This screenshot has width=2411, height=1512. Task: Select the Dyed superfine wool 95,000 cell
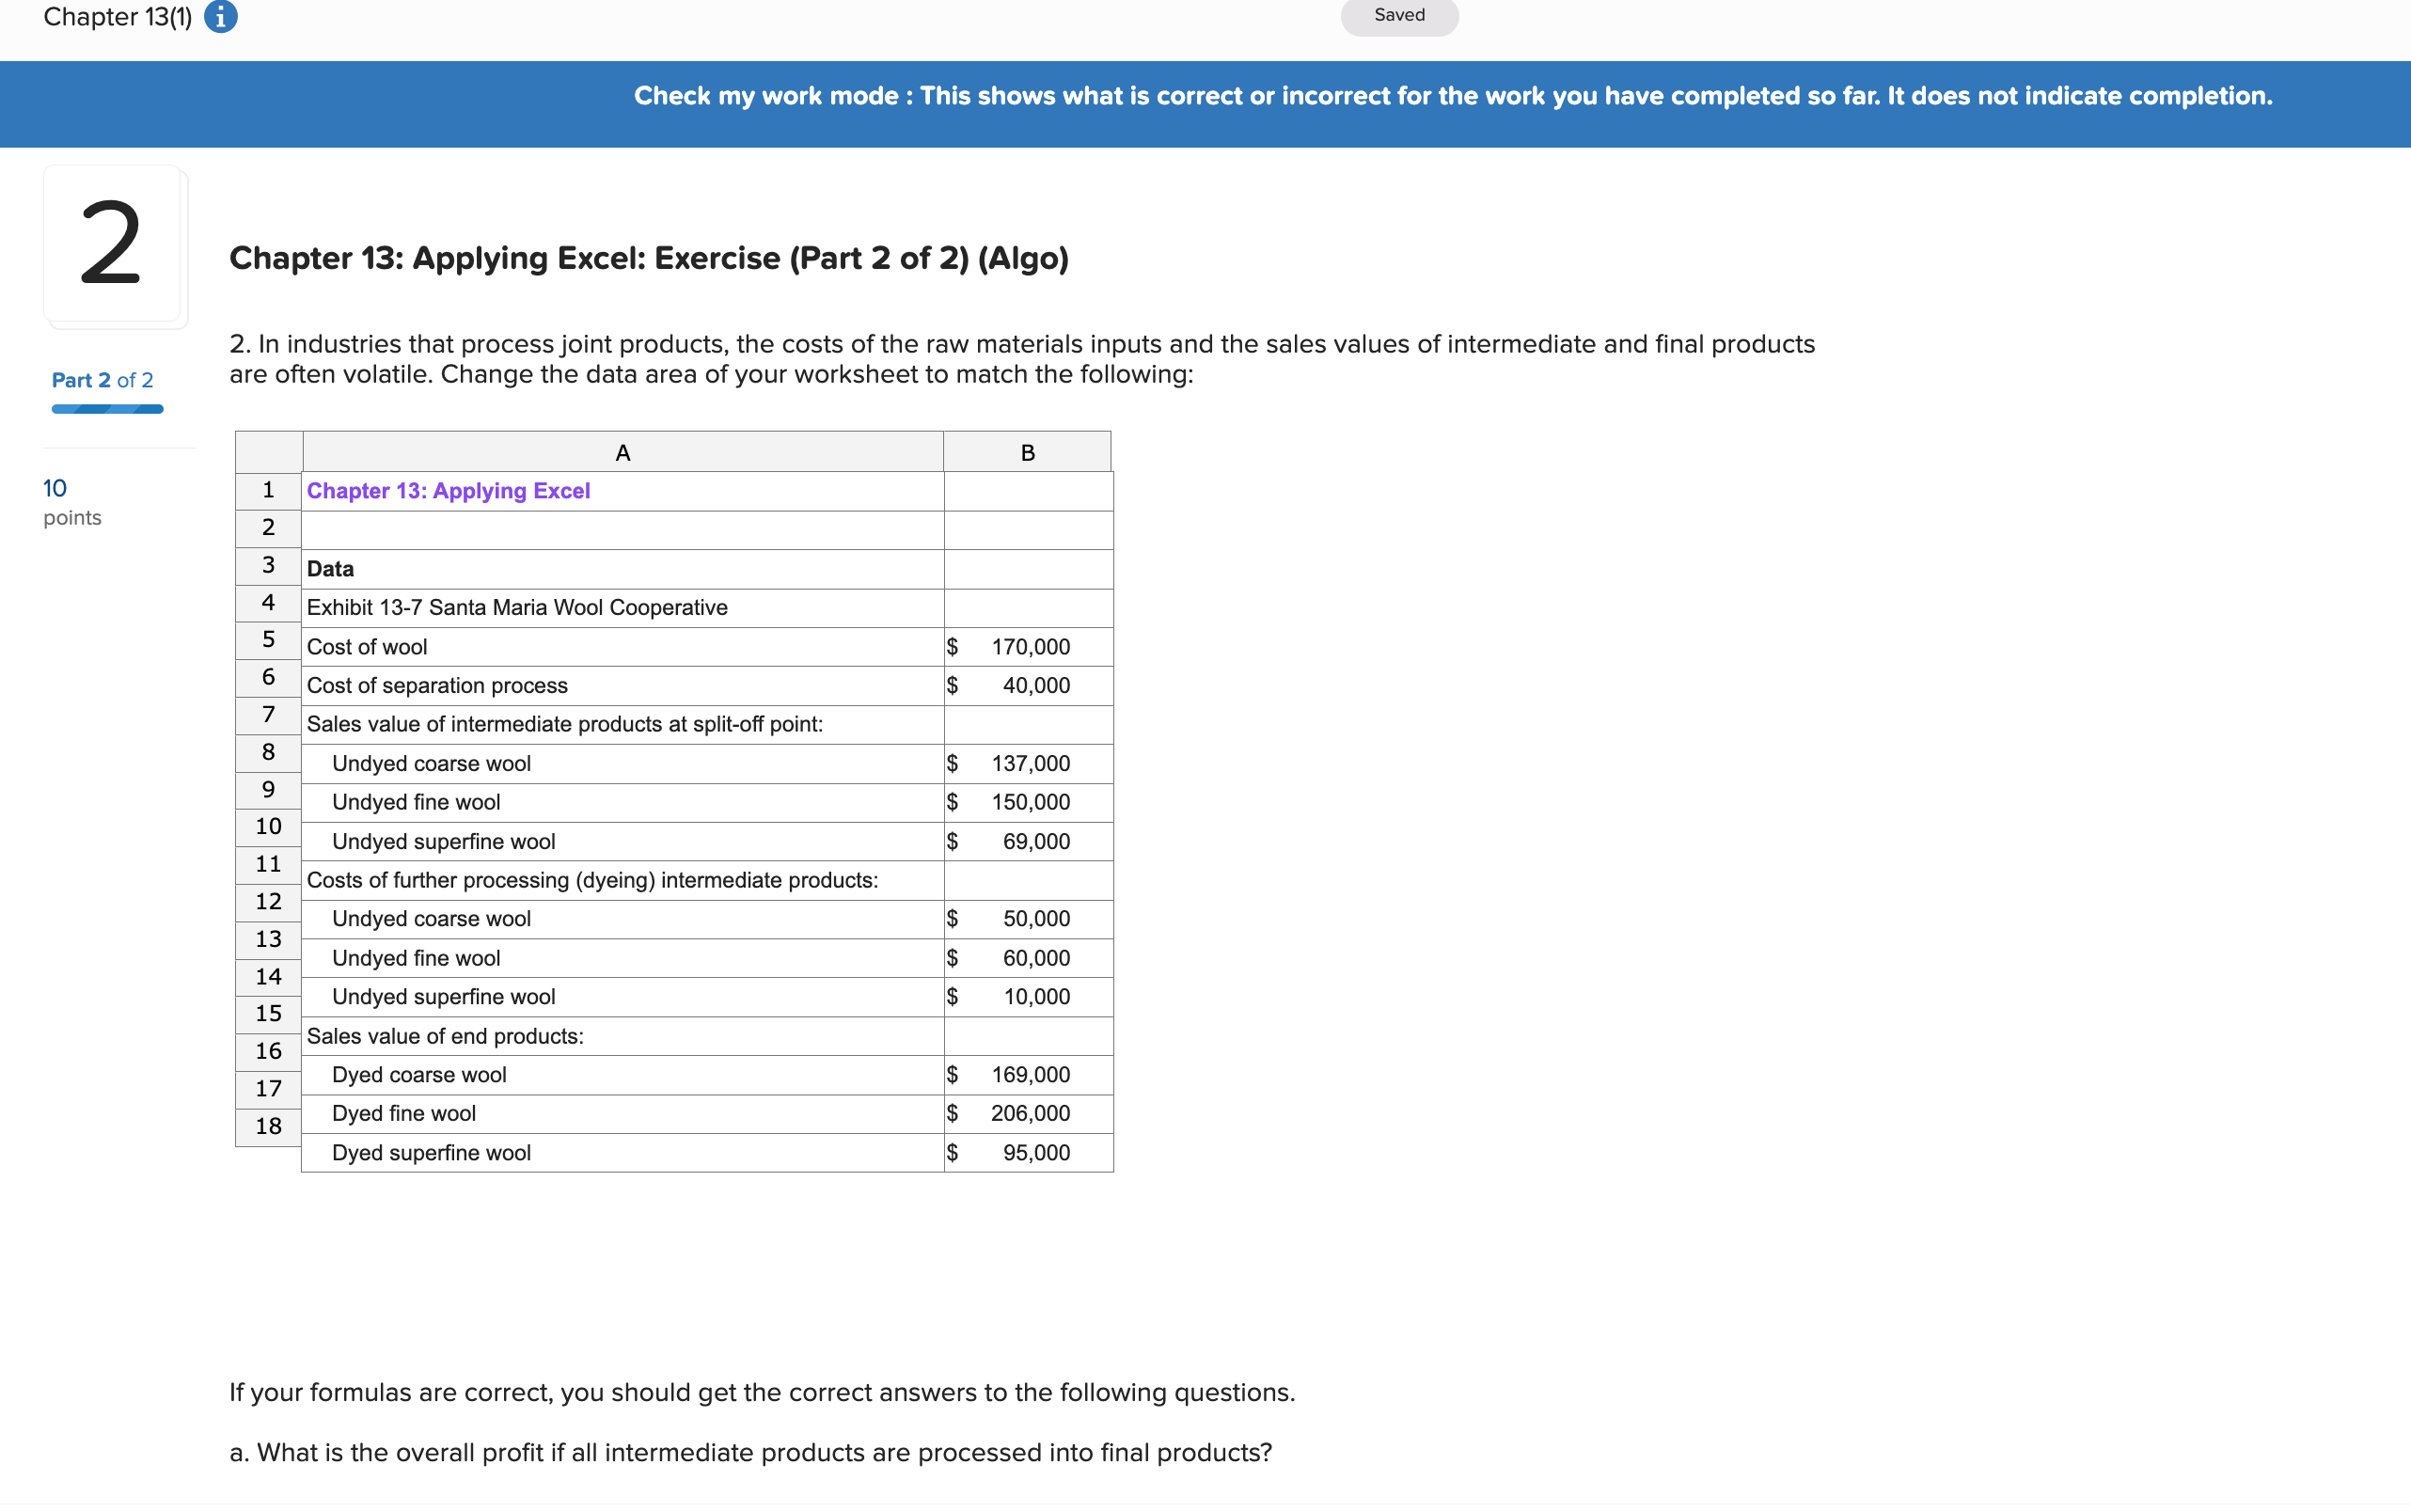click(x=1030, y=1152)
